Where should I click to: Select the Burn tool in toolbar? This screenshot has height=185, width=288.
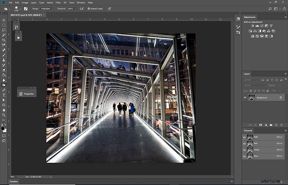pyautogui.click(x=4, y=85)
